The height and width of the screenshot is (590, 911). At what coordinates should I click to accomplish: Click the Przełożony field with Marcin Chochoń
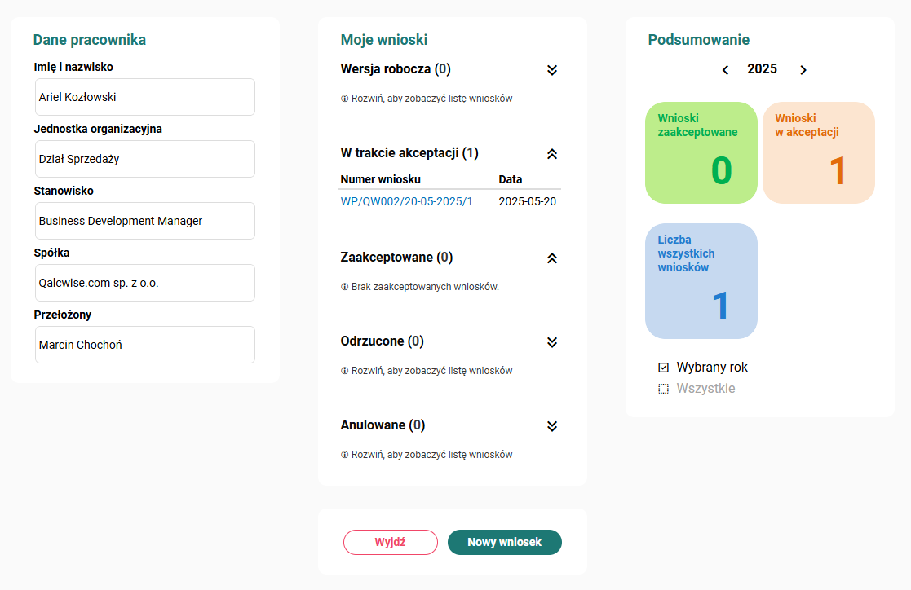[145, 345]
